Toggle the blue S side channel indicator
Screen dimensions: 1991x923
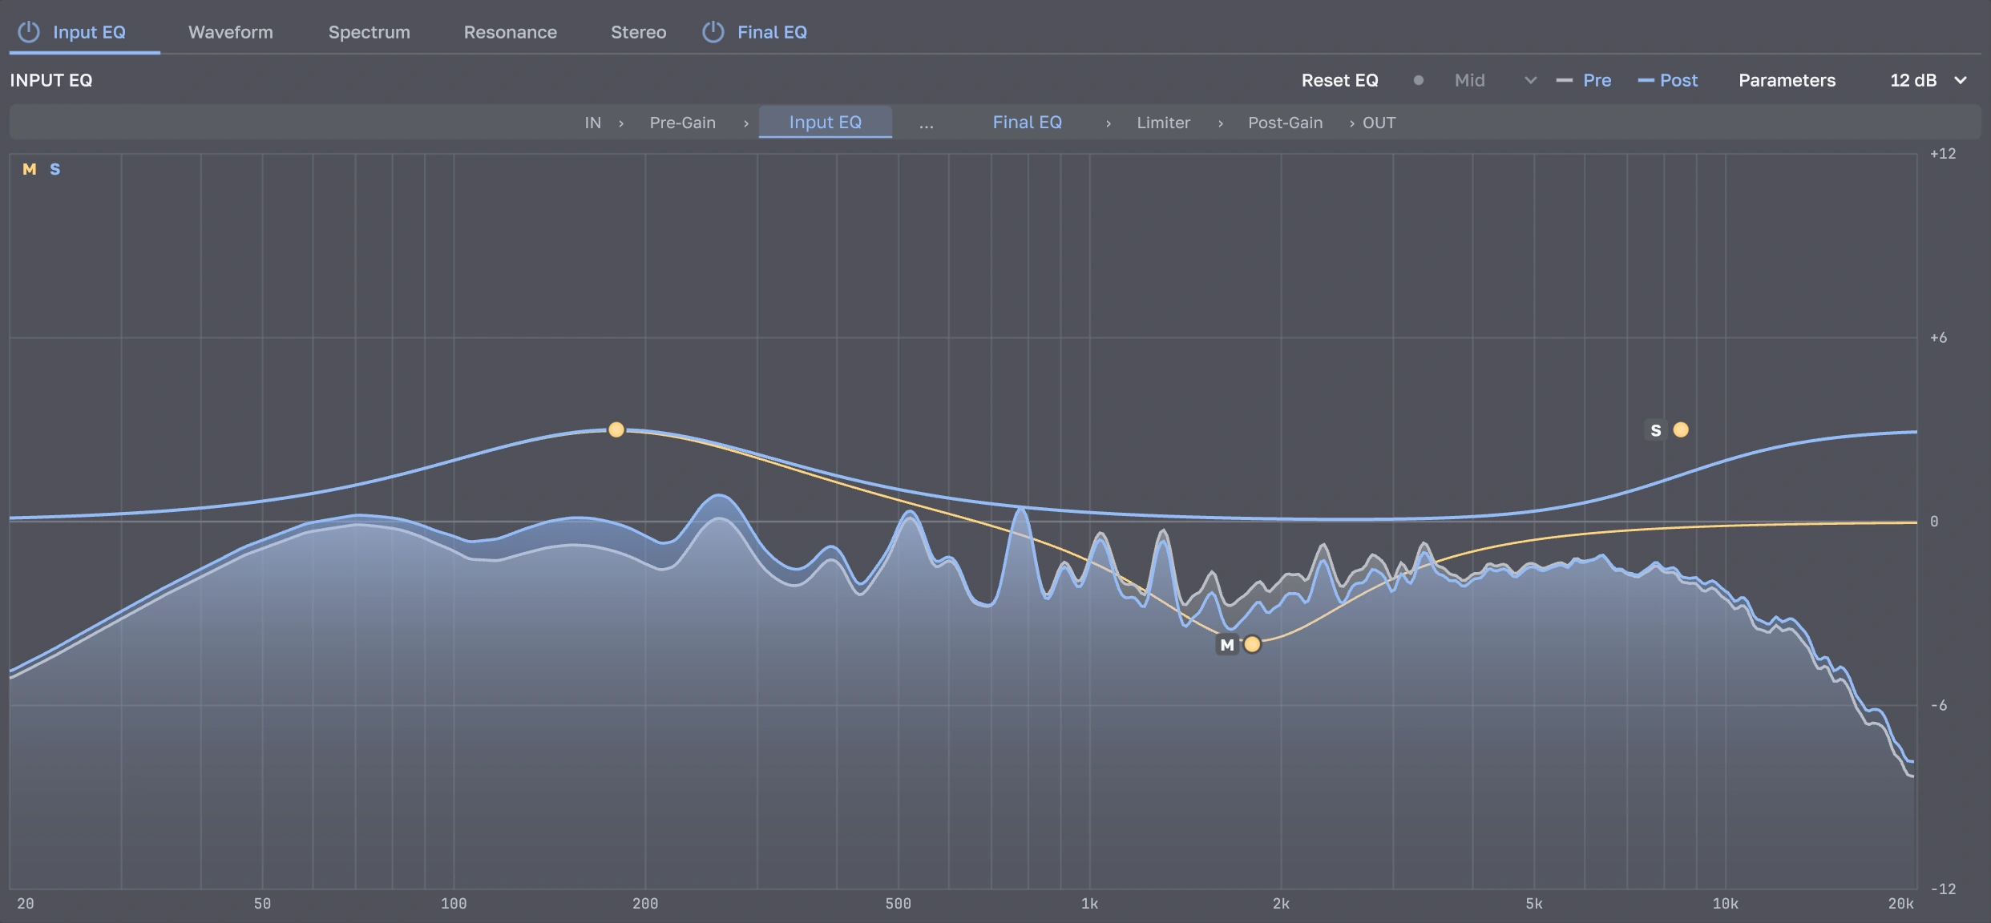pos(55,169)
